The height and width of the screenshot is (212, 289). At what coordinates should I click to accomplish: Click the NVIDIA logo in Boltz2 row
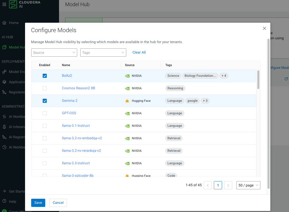[127, 76]
